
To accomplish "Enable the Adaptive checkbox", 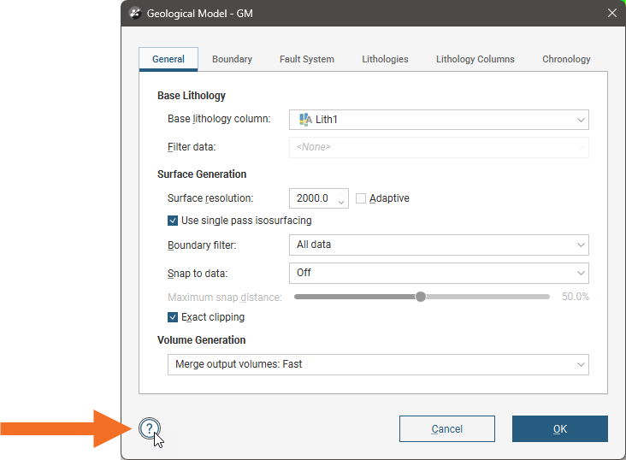I will point(361,198).
